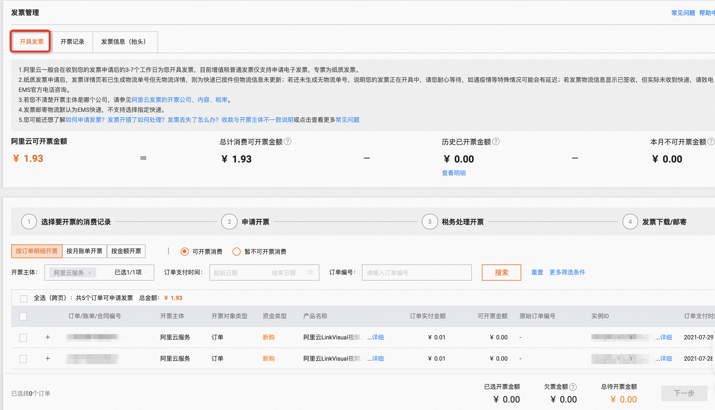The image size is (715, 410).
Task: Open product 详细 link in 2021-07-28 row
Action: [x=378, y=359]
